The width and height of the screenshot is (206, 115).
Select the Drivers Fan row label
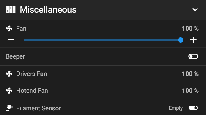pyautogui.click(x=32, y=74)
